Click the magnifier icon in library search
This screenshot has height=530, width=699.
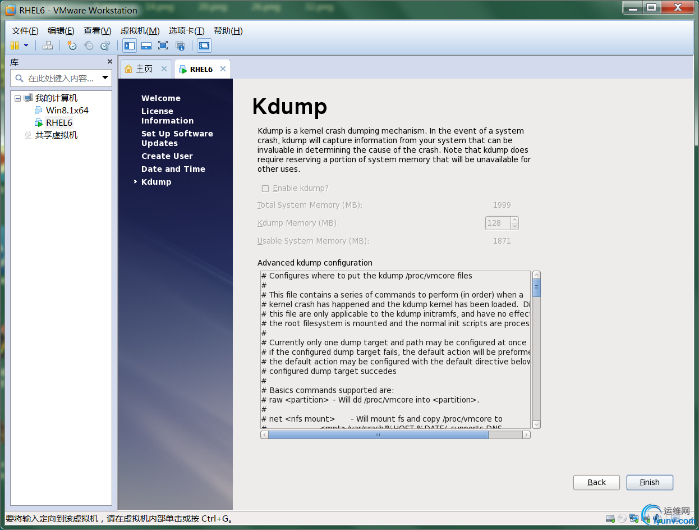tap(20, 78)
